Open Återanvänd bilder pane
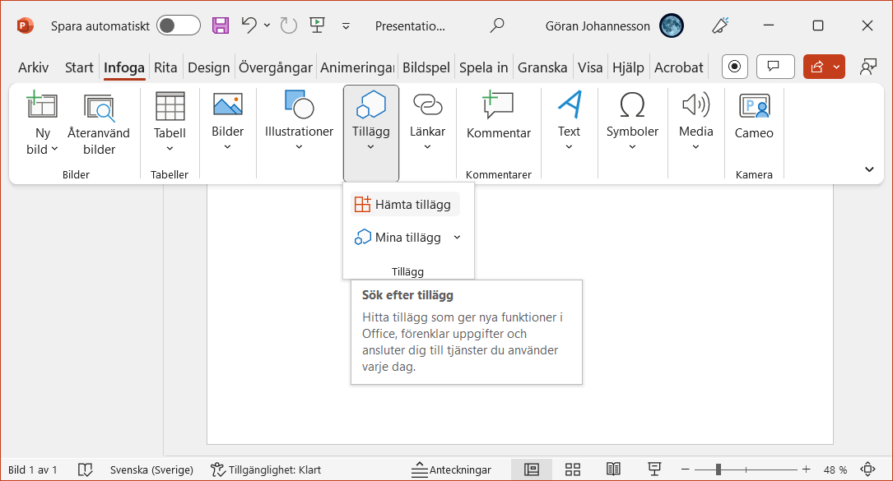Image resolution: width=893 pixels, height=481 pixels. tap(99, 125)
